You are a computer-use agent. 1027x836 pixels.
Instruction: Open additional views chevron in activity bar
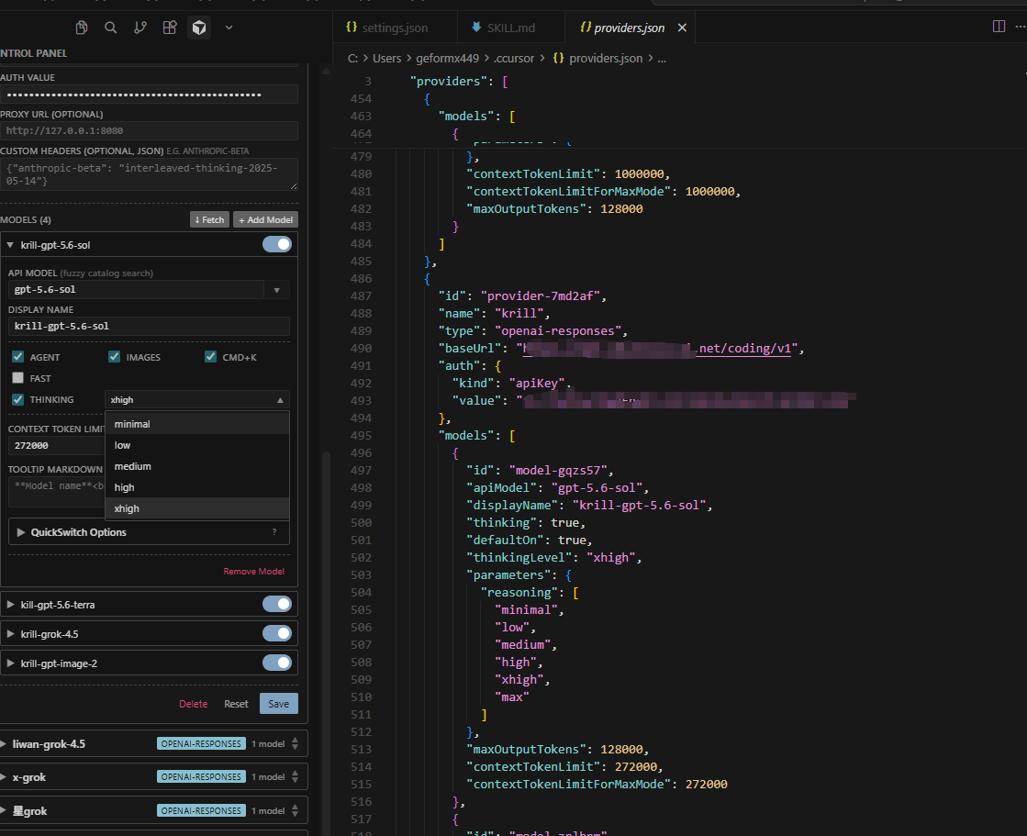pyautogui.click(x=229, y=28)
